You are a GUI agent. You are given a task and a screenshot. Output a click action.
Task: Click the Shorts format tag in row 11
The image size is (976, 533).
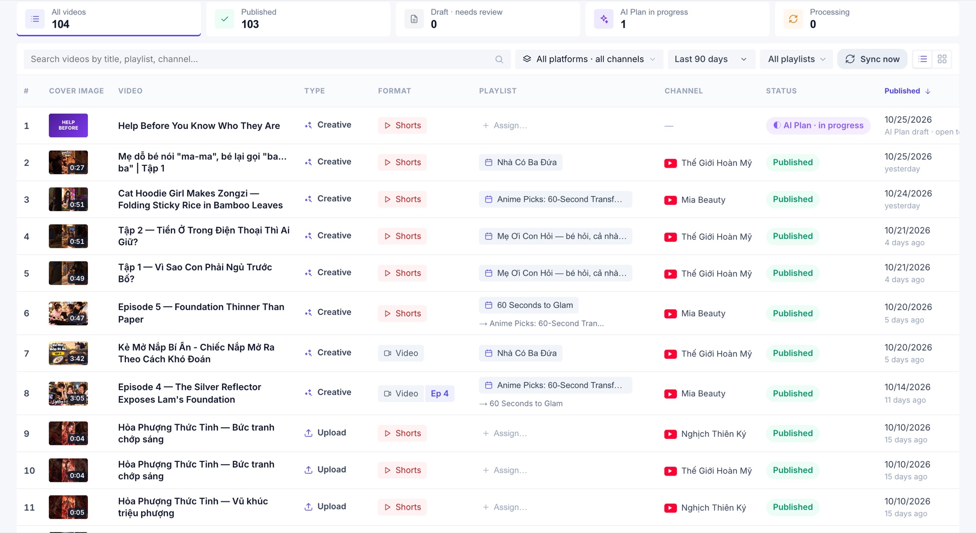point(402,507)
